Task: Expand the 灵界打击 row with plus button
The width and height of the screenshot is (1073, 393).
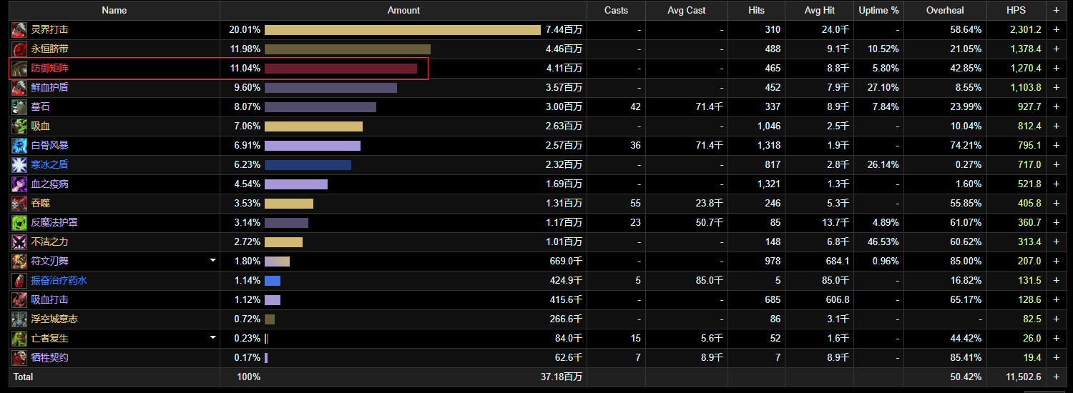Action: pyautogui.click(x=1056, y=30)
